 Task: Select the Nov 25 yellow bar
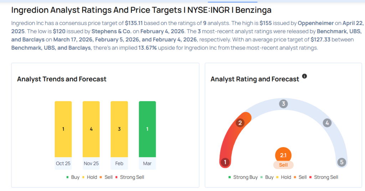click(x=91, y=129)
